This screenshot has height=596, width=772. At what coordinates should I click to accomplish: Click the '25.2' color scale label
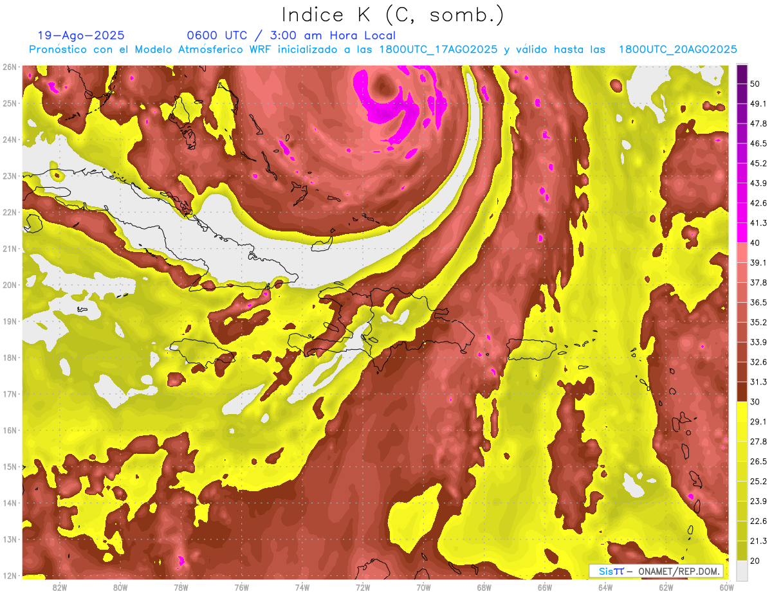tap(758, 481)
